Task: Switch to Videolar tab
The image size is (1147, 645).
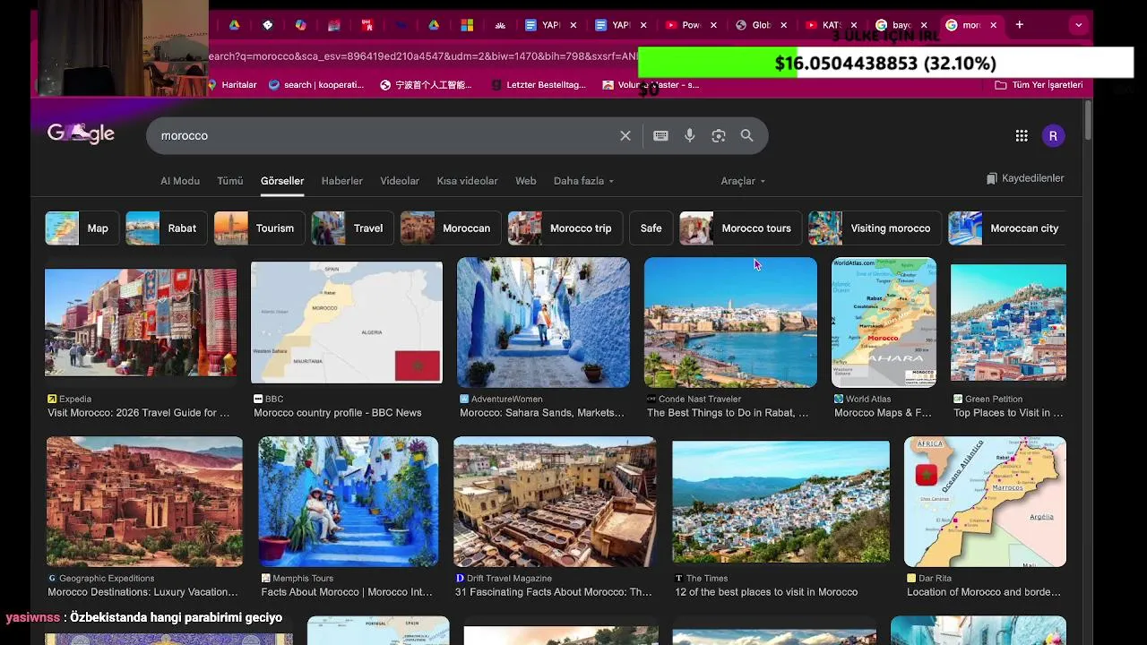Action: click(400, 181)
